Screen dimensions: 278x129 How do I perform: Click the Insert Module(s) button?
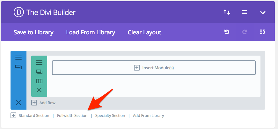pos(154,68)
